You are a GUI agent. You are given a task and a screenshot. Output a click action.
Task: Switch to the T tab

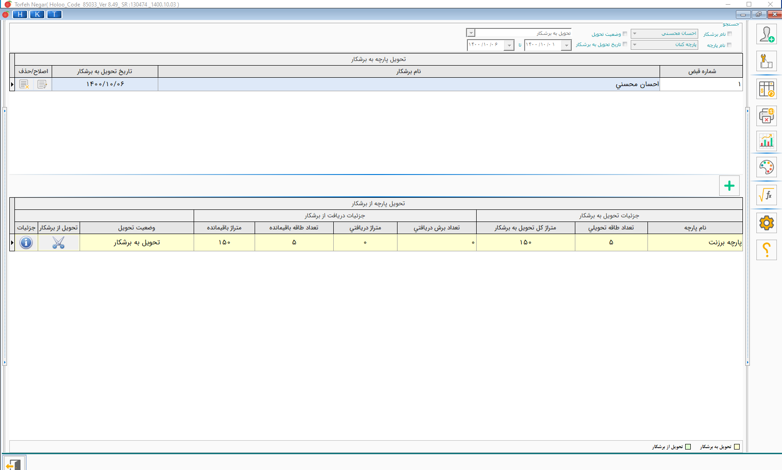click(54, 14)
